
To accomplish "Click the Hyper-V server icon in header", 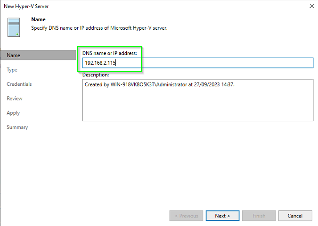I will [x=14, y=27].
